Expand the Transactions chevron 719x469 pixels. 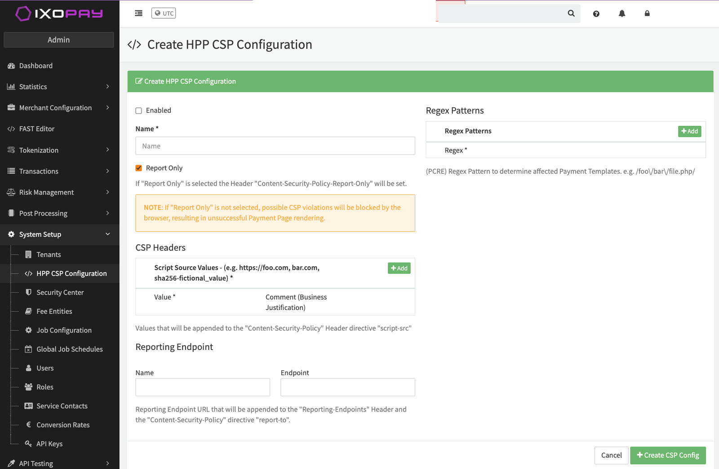pyautogui.click(x=107, y=171)
